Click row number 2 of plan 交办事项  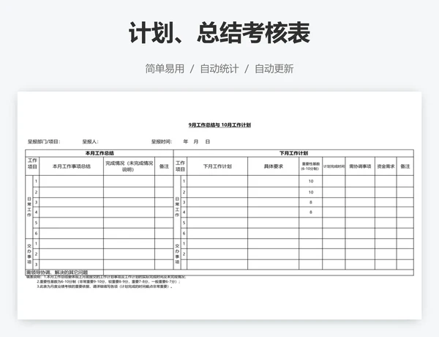point(184,254)
